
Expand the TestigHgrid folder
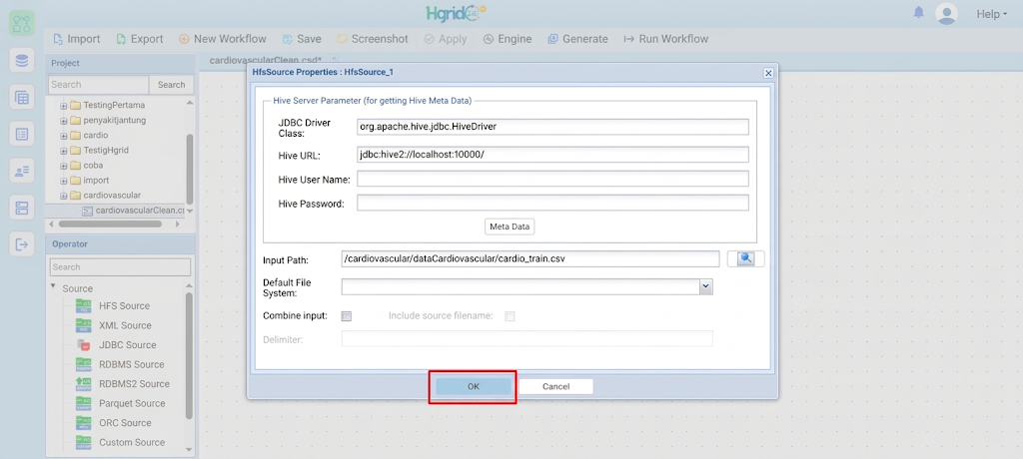click(x=63, y=151)
